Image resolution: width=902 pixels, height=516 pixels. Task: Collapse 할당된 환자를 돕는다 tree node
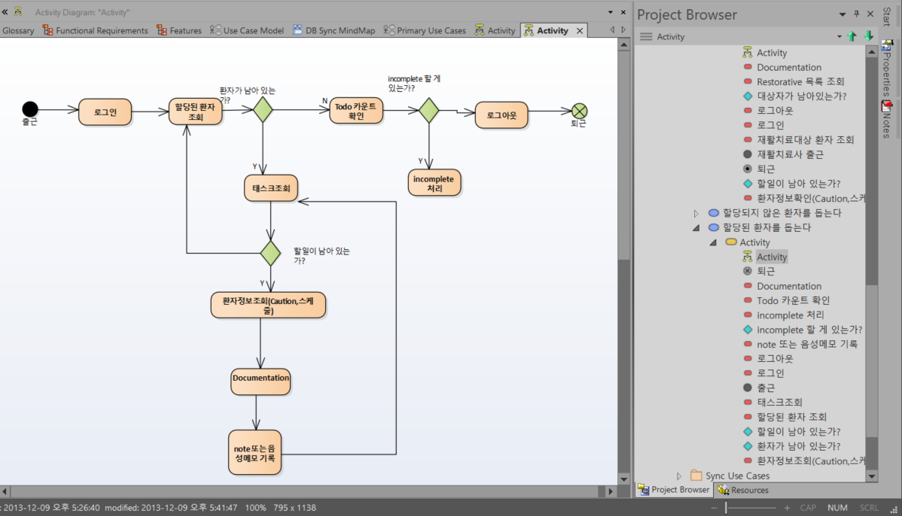coord(696,227)
